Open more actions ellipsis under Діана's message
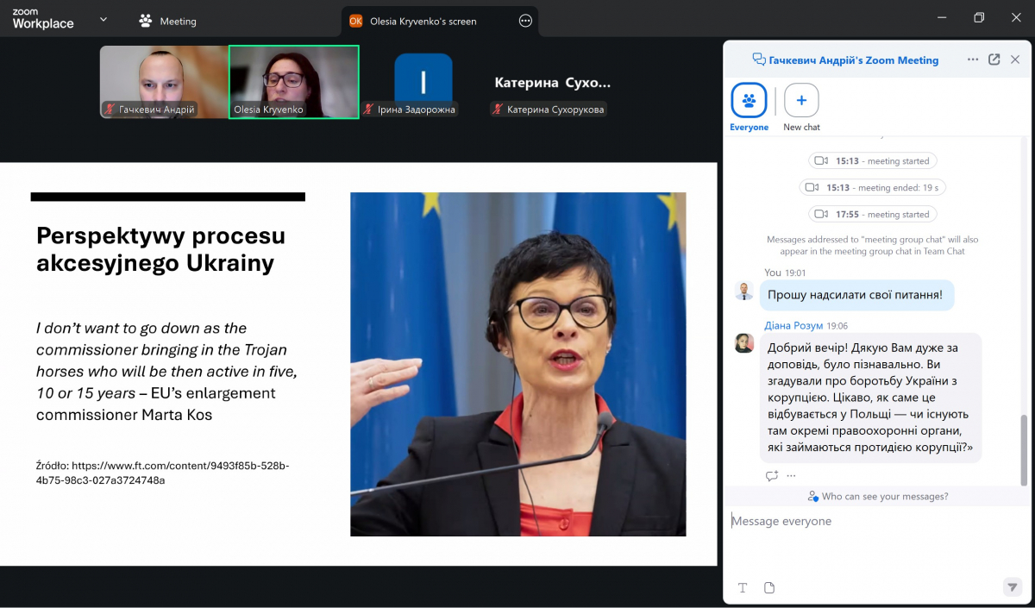1035x608 pixels. [x=791, y=475]
